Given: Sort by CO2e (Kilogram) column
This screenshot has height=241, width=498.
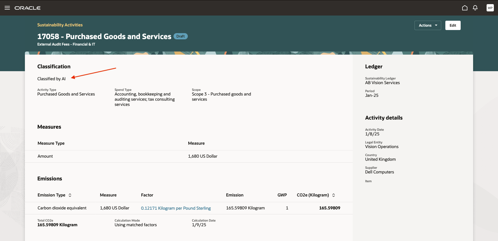Looking at the screenshot, I should click(x=334, y=195).
